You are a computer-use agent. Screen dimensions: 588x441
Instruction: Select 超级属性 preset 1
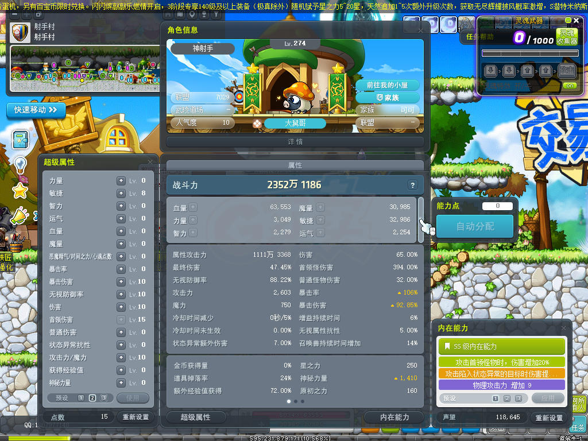coord(80,398)
